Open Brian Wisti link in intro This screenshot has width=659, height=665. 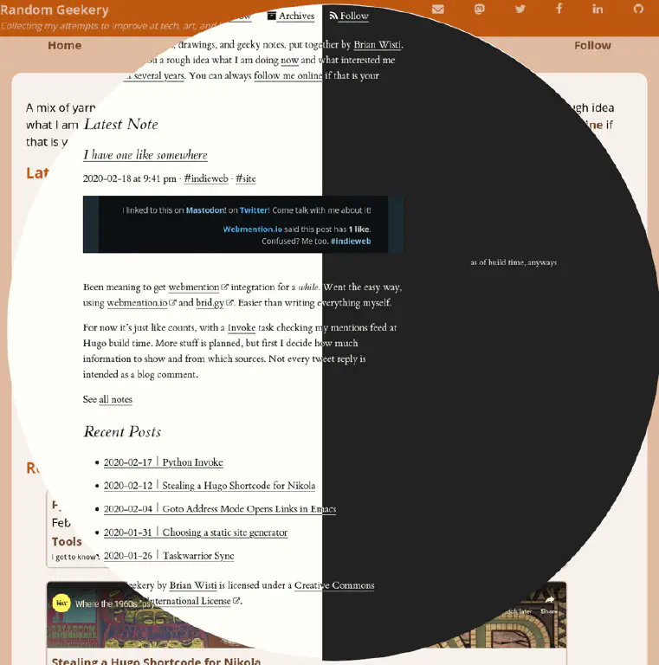(x=377, y=44)
